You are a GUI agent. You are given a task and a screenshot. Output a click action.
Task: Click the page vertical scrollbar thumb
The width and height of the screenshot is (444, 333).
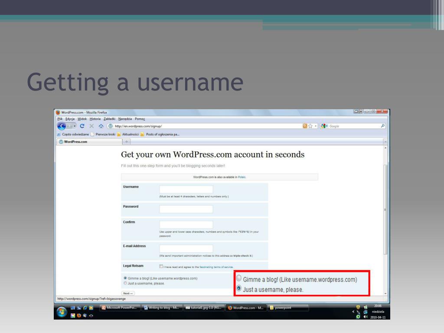click(385, 209)
